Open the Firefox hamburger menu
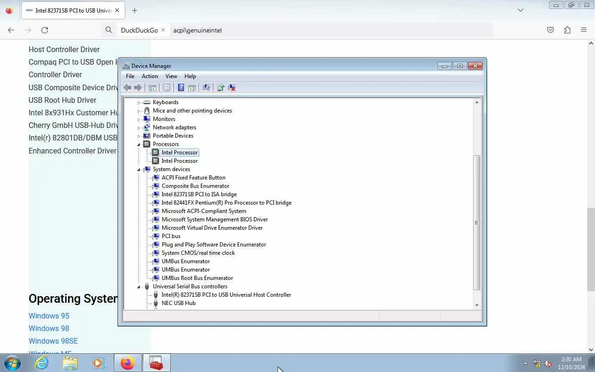 pos(584,30)
